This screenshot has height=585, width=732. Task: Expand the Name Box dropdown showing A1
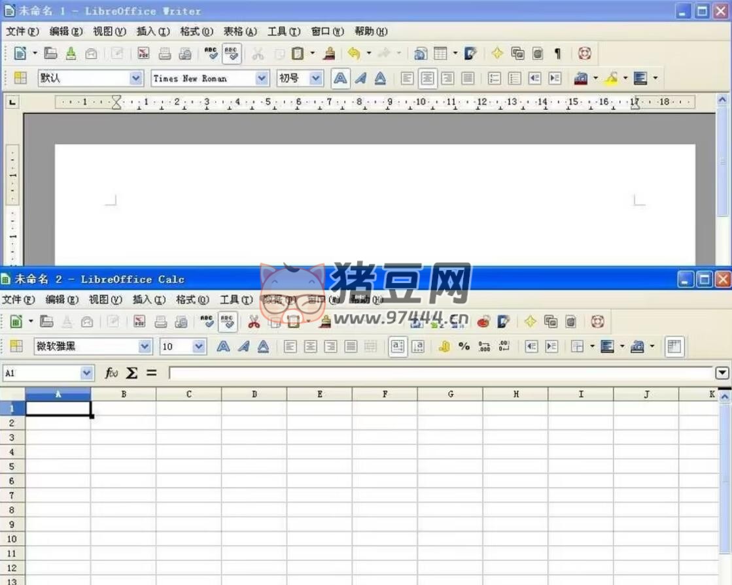86,373
